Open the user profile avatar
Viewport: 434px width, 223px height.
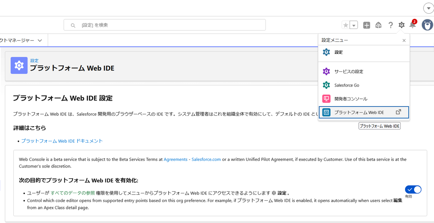(427, 25)
